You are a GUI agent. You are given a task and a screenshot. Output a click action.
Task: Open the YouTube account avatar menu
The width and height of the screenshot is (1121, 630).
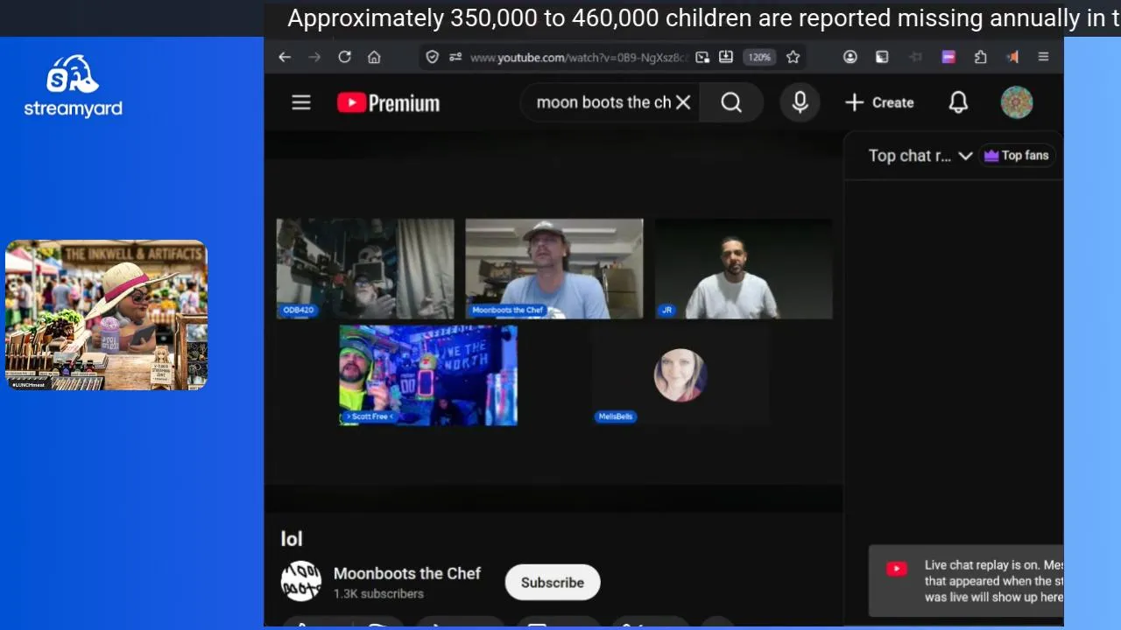click(x=1017, y=102)
